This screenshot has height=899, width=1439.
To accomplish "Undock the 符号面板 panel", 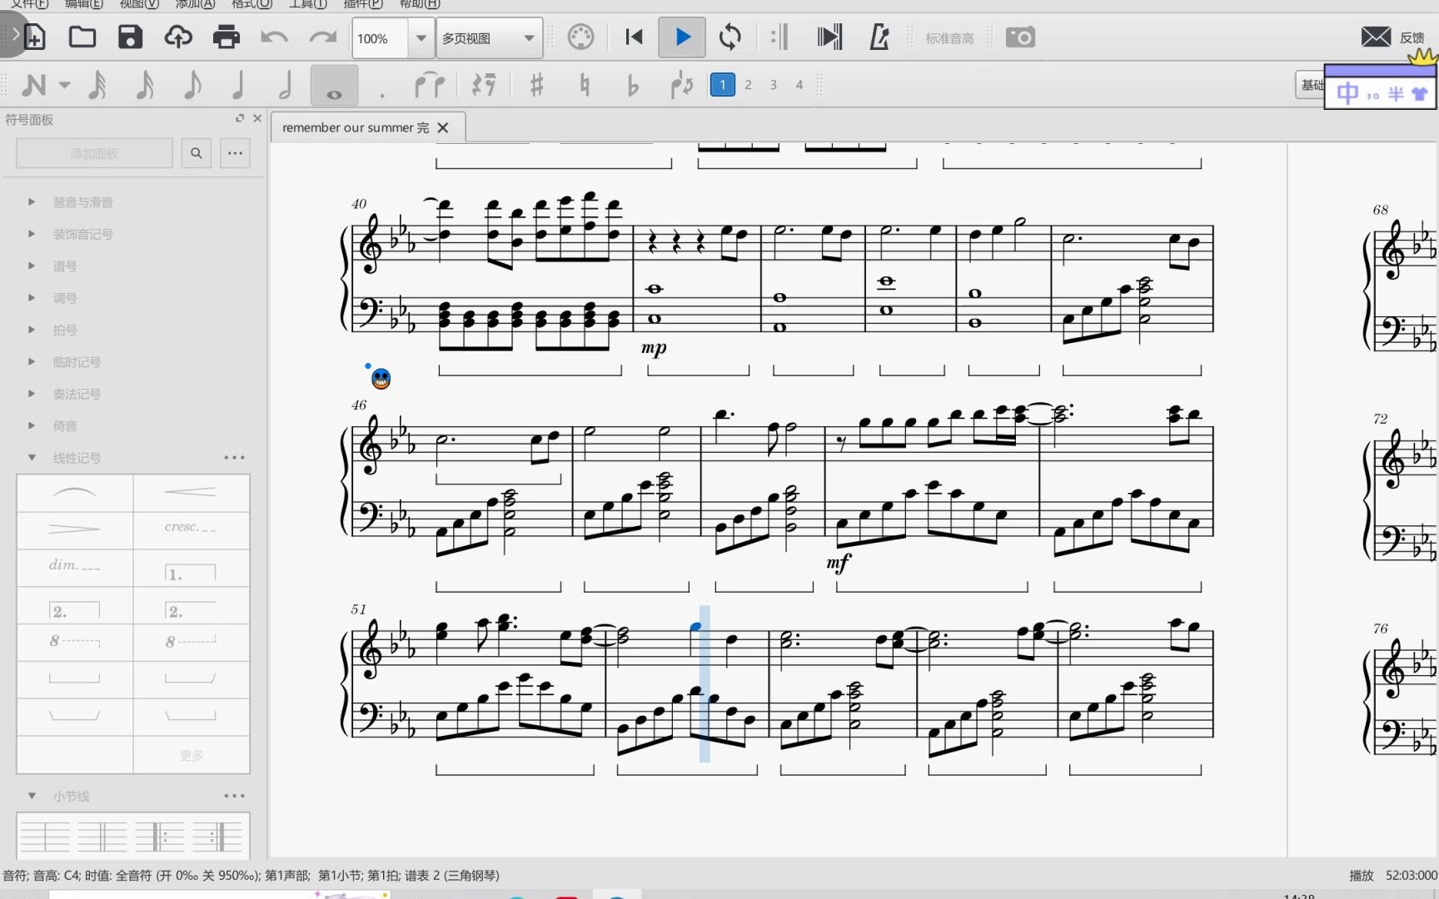I will tap(240, 119).
